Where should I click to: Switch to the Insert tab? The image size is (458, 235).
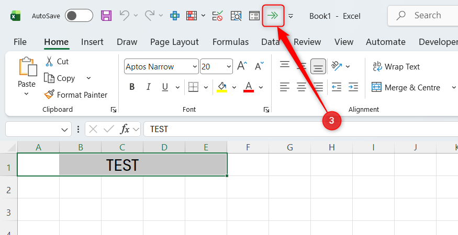[x=92, y=42]
